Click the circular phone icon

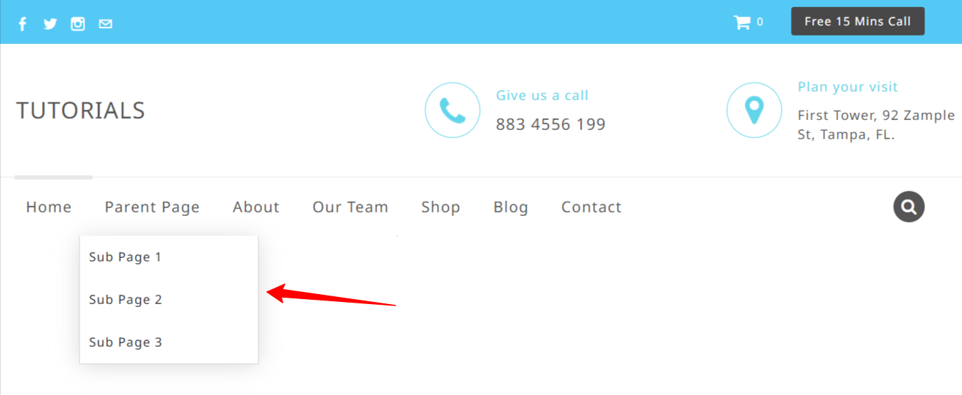pos(452,110)
